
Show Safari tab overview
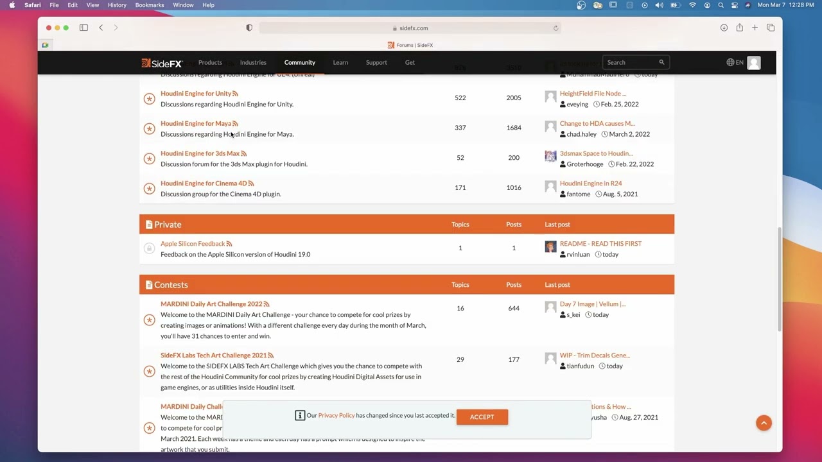click(771, 28)
